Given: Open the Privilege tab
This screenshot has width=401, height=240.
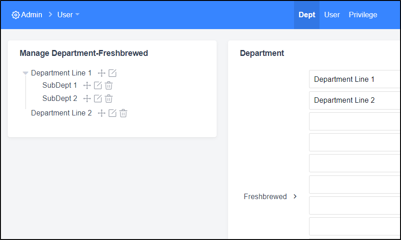Looking at the screenshot, I should pos(363,15).
